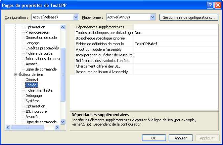
Task: Select Optimisation at top of tree
Action: [x=35, y=27]
